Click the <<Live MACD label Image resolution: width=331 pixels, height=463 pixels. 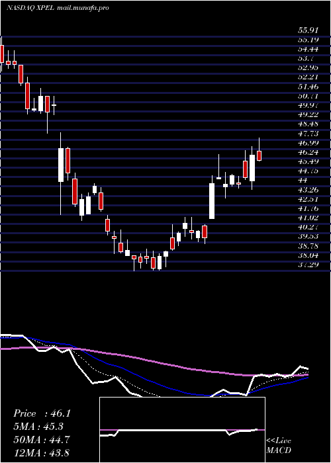(279, 446)
